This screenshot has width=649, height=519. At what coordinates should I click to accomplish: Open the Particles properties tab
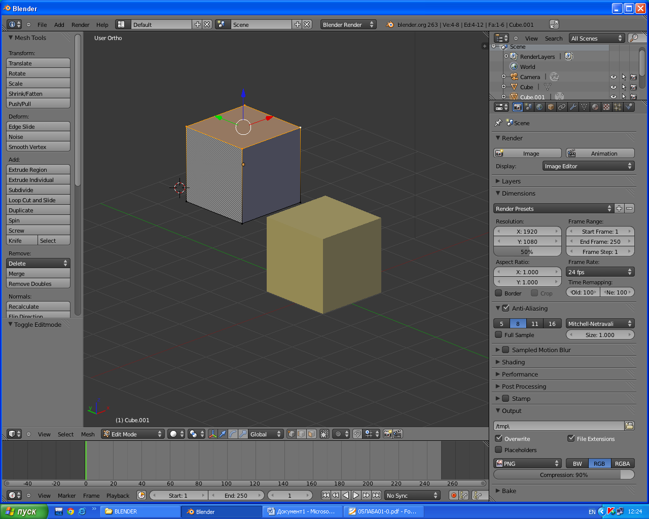point(618,107)
